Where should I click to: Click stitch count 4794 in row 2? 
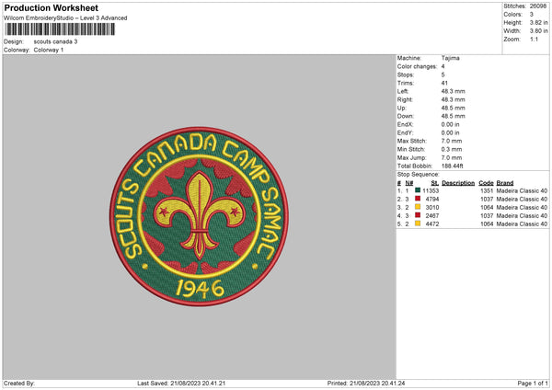point(432,200)
